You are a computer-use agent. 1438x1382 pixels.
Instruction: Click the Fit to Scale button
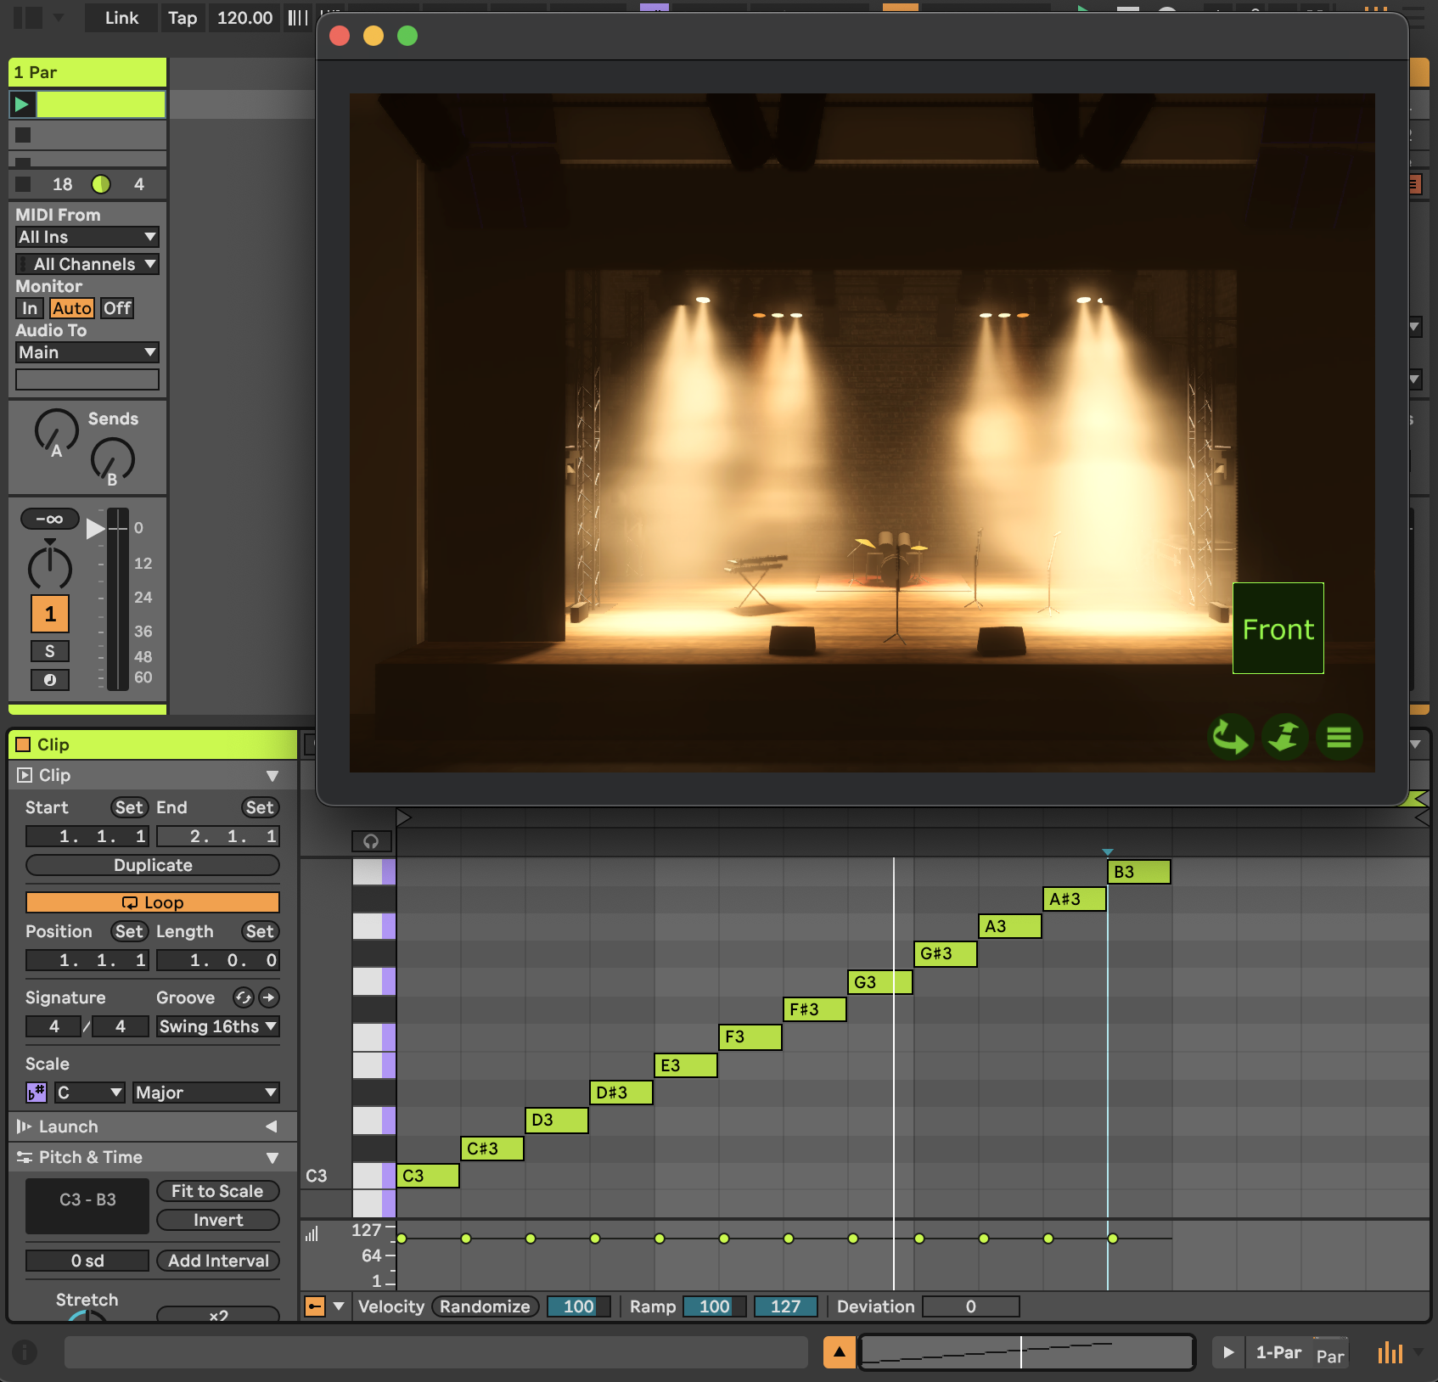[218, 1191]
